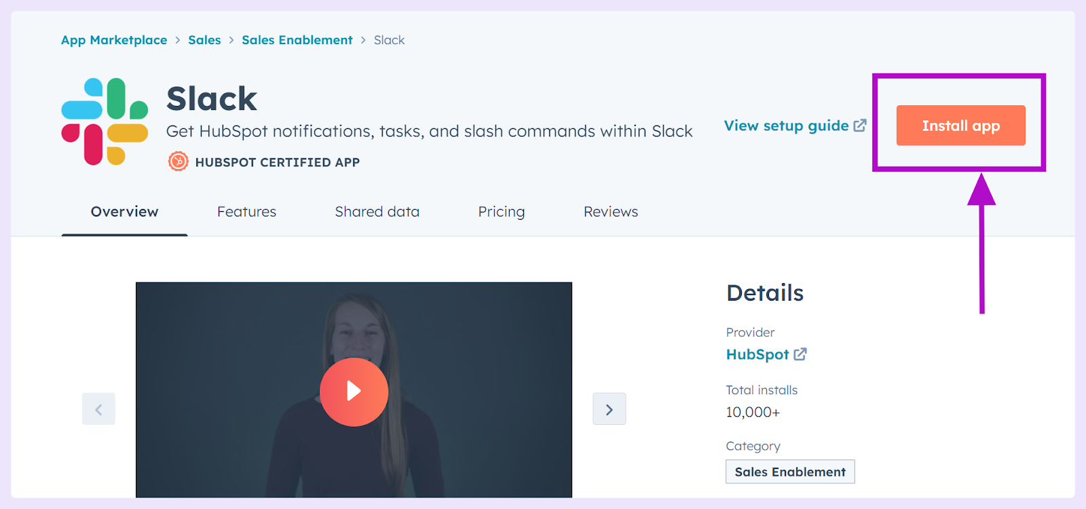Switch to the Features tab
1086x509 pixels.
coord(246,212)
